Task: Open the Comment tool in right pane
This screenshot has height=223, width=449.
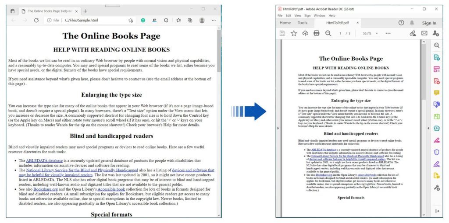Action: pyautogui.click(x=436, y=93)
